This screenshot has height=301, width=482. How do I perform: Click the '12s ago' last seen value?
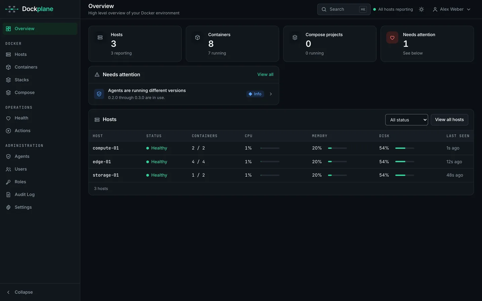(454, 162)
